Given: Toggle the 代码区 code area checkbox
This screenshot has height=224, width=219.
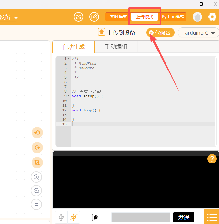Looking at the screenshot, I should pyautogui.click(x=151, y=33).
